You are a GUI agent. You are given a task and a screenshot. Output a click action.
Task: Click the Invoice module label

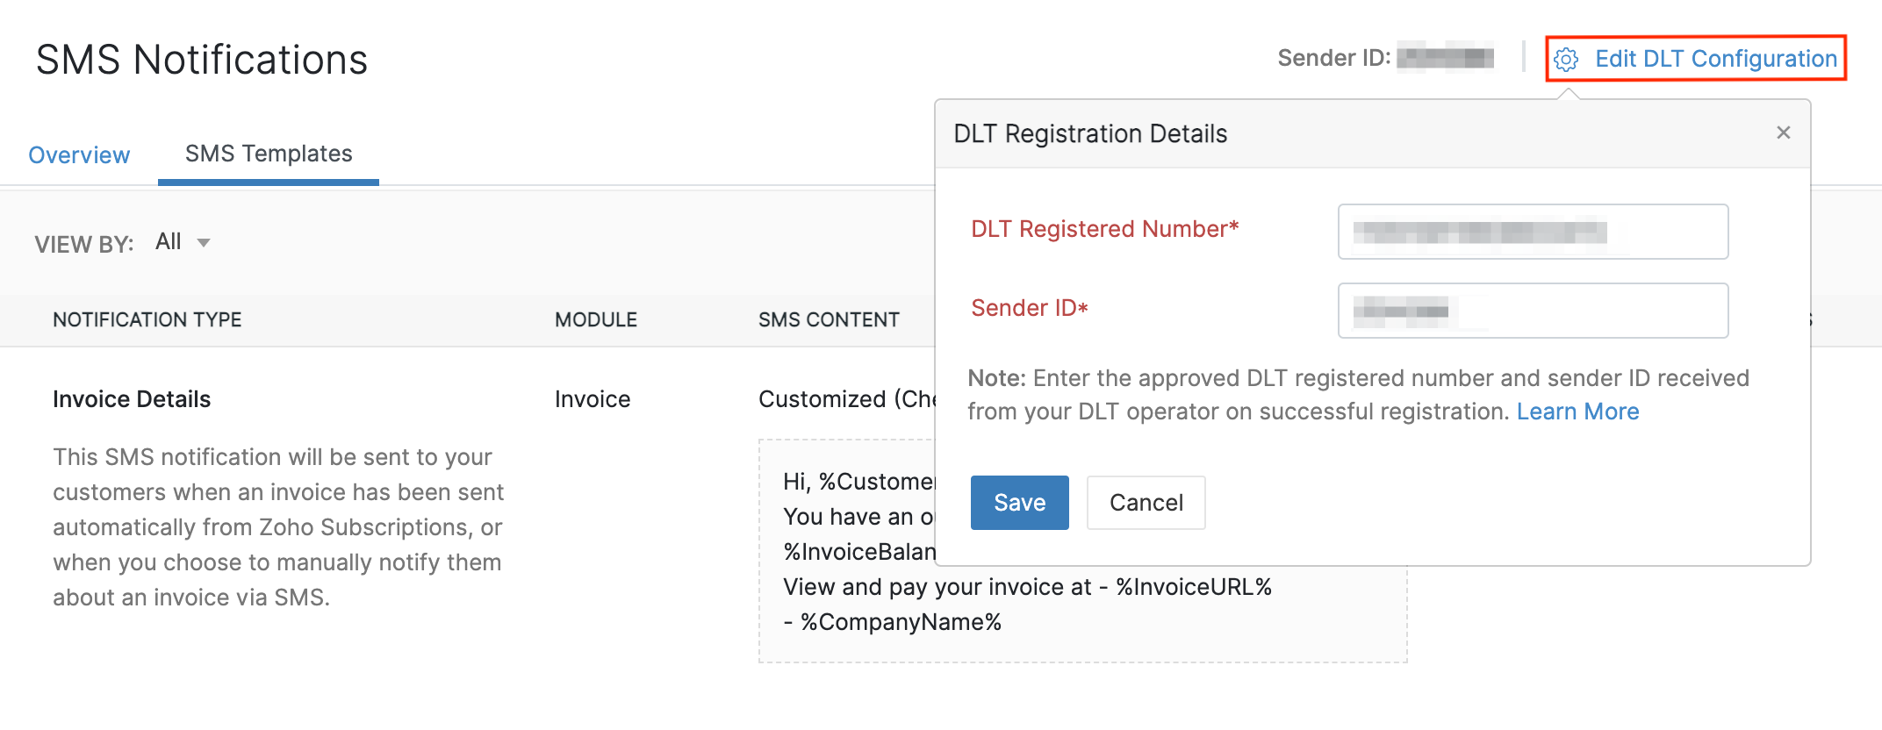pyautogui.click(x=592, y=399)
